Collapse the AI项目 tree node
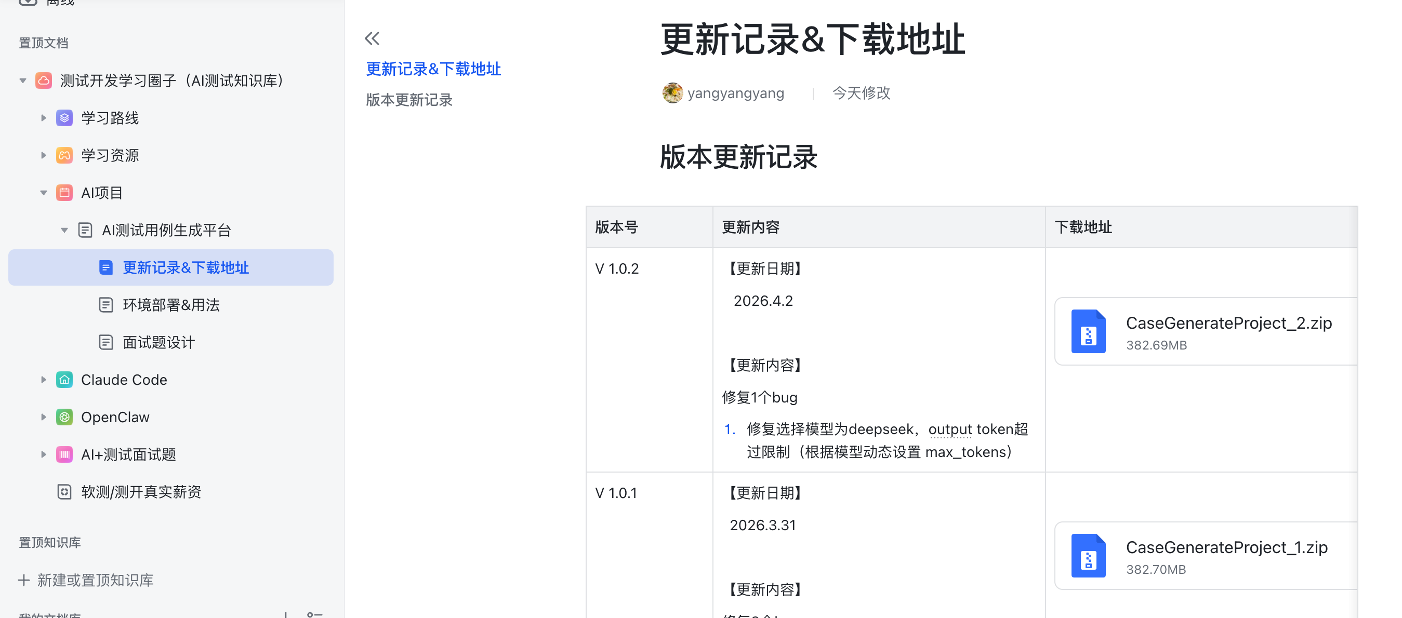Image resolution: width=1402 pixels, height=618 pixels. tap(44, 192)
